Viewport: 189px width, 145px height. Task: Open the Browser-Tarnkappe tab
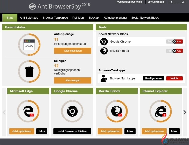tap(55, 18)
